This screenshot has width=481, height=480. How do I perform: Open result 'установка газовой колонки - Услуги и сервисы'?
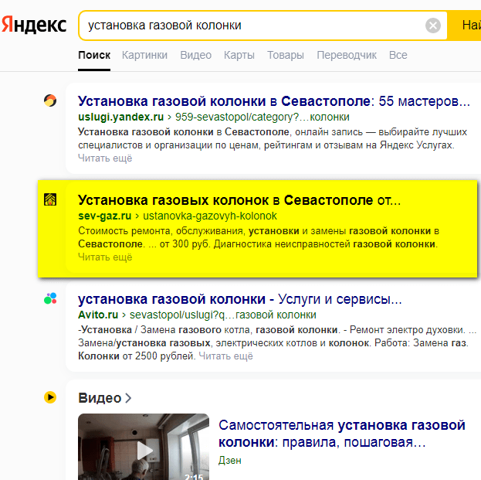(x=240, y=299)
